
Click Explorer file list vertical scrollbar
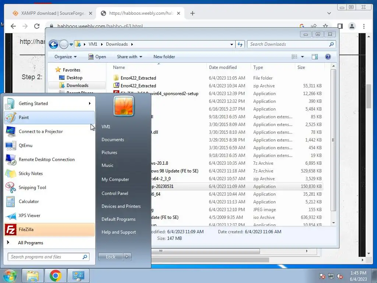(333, 140)
